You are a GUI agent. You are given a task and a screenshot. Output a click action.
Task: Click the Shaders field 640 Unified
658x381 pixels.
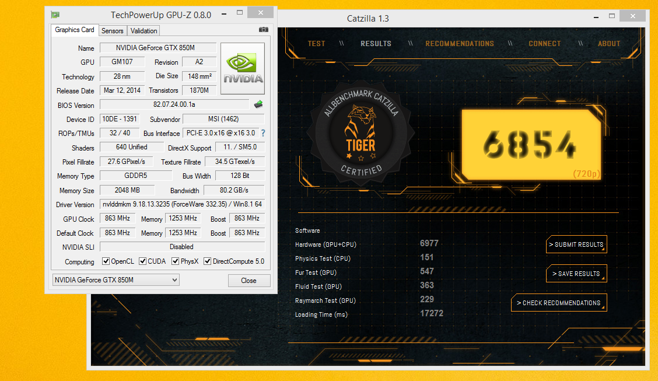tap(131, 147)
